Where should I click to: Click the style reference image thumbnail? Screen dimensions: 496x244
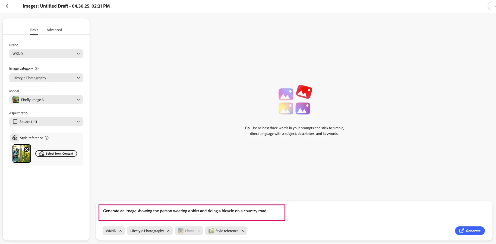[x=22, y=154]
